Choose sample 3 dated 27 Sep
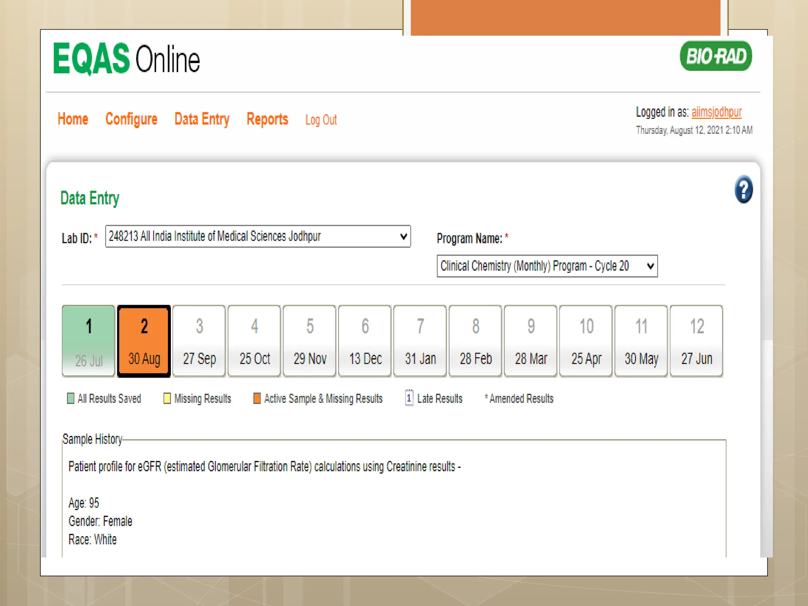This screenshot has height=606, width=808. click(199, 340)
